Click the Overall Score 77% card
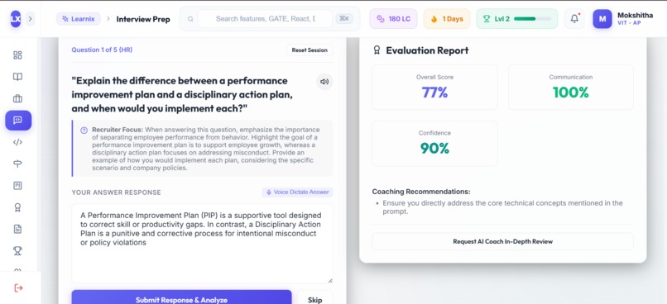The height and width of the screenshot is (304, 667). pos(434,88)
